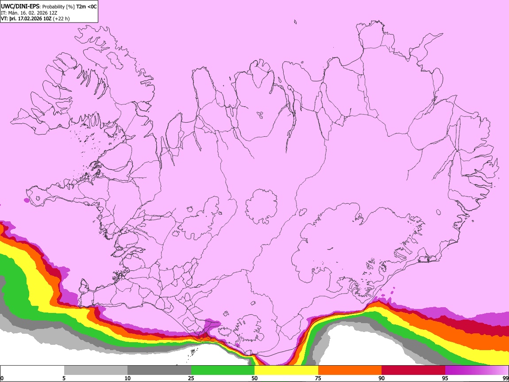Viewport: 509px width, 382px height.
Task: Click the 'Probability [%]' label in header
Action: pyautogui.click(x=58, y=7)
